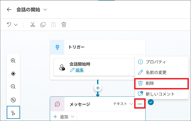Choose 名前の変更 in the context menu
The image size is (191, 121).
pyautogui.click(x=156, y=72)
